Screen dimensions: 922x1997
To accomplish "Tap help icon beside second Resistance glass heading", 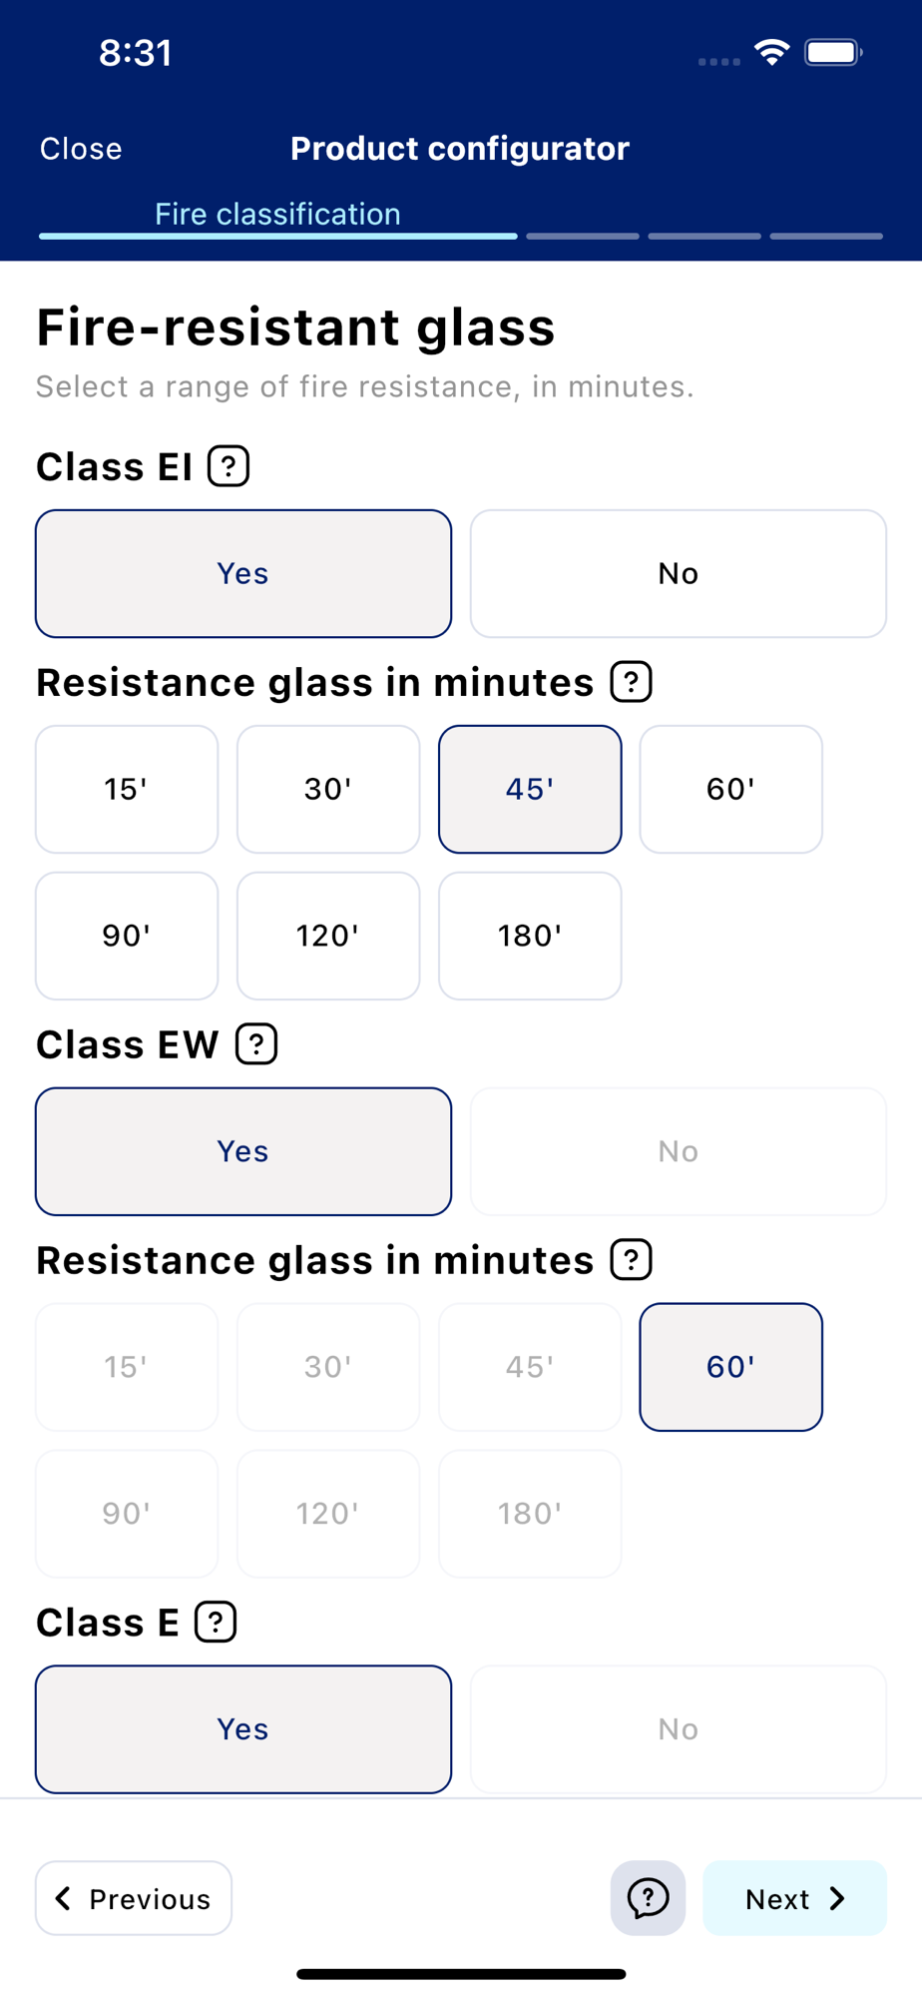I will point(632,1259).
